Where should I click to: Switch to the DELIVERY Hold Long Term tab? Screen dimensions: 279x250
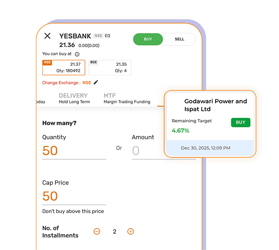pyautogui.click(x=74, y=98)
